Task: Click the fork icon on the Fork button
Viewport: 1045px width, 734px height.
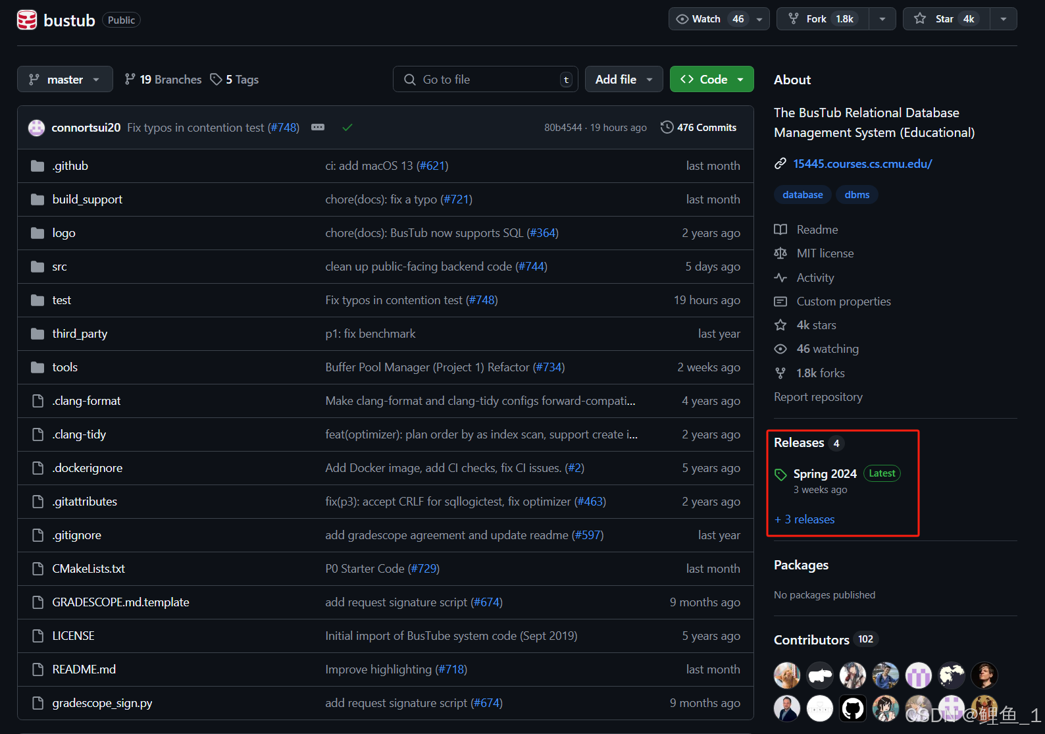Action: 794,19
